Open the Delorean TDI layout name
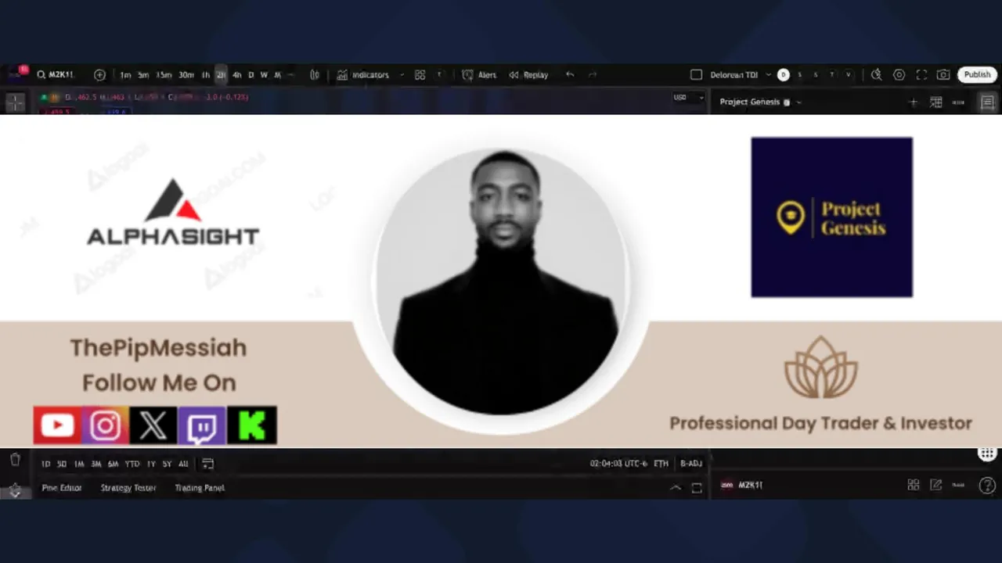 (734, 75)
